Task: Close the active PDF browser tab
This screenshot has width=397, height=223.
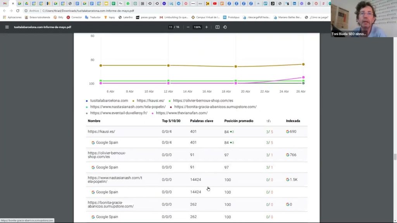Action: (13, 3)
